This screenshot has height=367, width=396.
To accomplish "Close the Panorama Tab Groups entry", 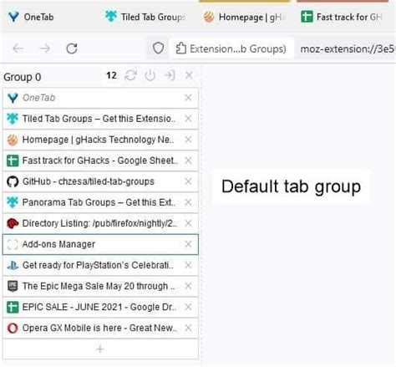I will pos(188,202).
